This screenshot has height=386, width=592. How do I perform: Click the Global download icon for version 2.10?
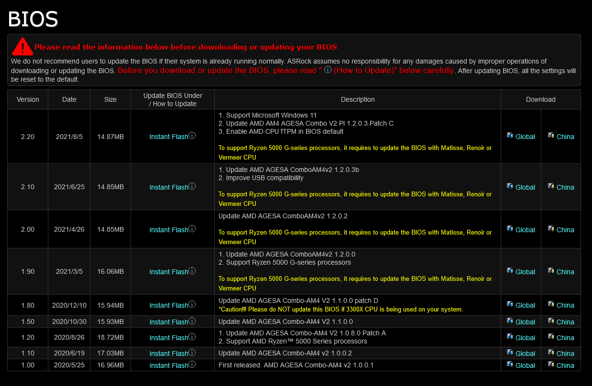pyautogui.click(x=510, y=186)
